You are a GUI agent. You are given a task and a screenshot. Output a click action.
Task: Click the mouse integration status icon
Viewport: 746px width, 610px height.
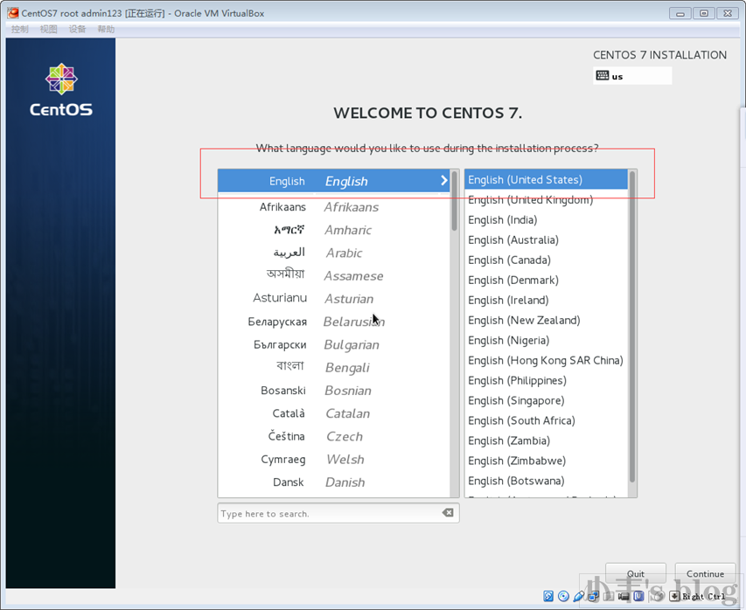click(x=658, y=596)
